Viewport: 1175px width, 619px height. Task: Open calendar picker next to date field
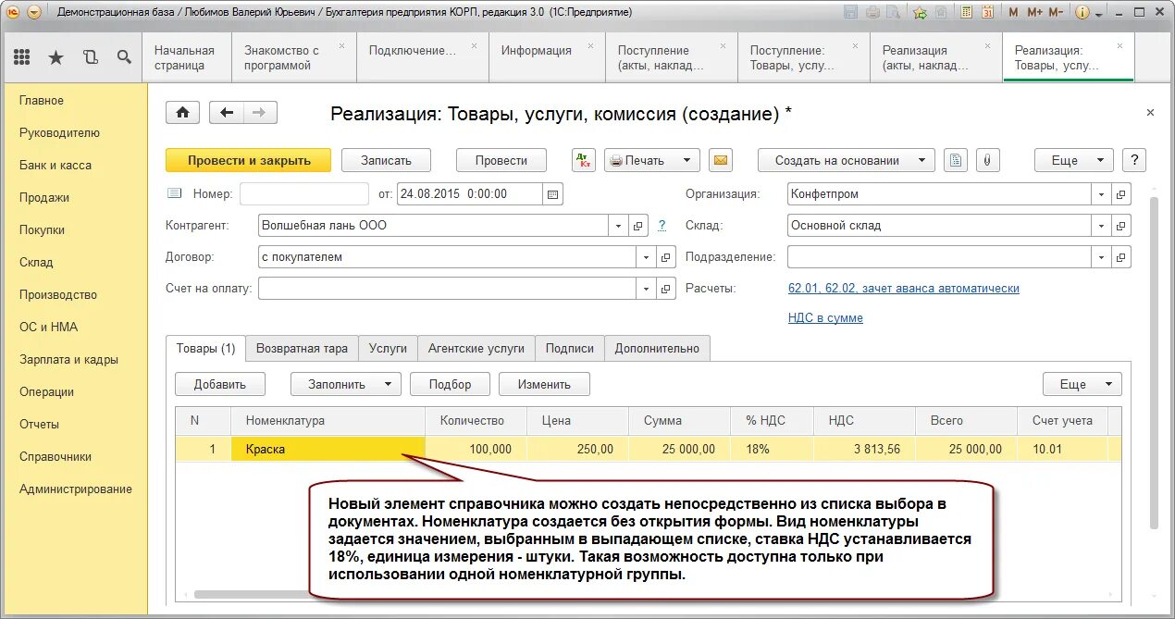(x=553, y=194)
